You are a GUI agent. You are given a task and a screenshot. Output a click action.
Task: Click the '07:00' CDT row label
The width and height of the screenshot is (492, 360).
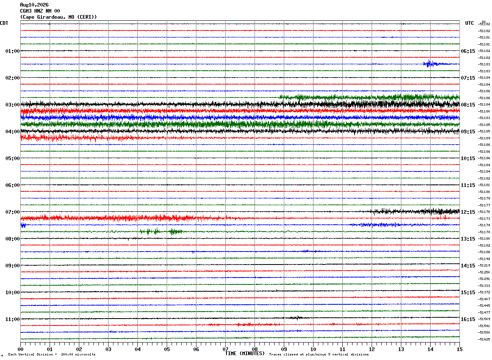pyautogui.click(x=13, y=212)
